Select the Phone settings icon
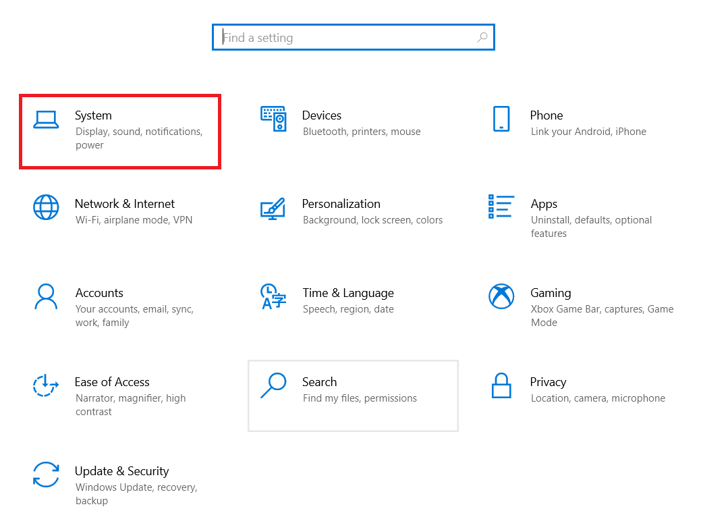 [501, 117]
